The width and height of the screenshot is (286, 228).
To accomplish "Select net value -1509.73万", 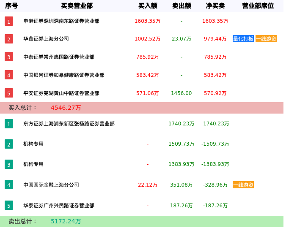I will pos(215,144).
